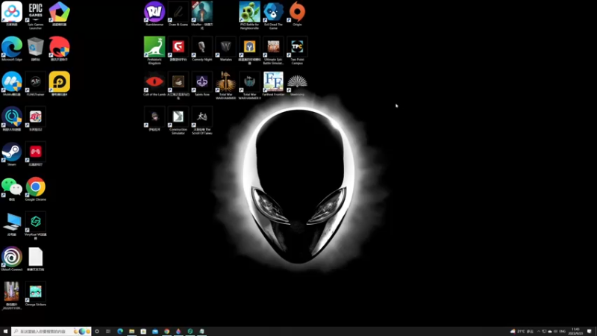The height and width of the screenshot is (336, 597).
Task: Open the WeChat desktop shortcut
Action: (x=12, y=188)
